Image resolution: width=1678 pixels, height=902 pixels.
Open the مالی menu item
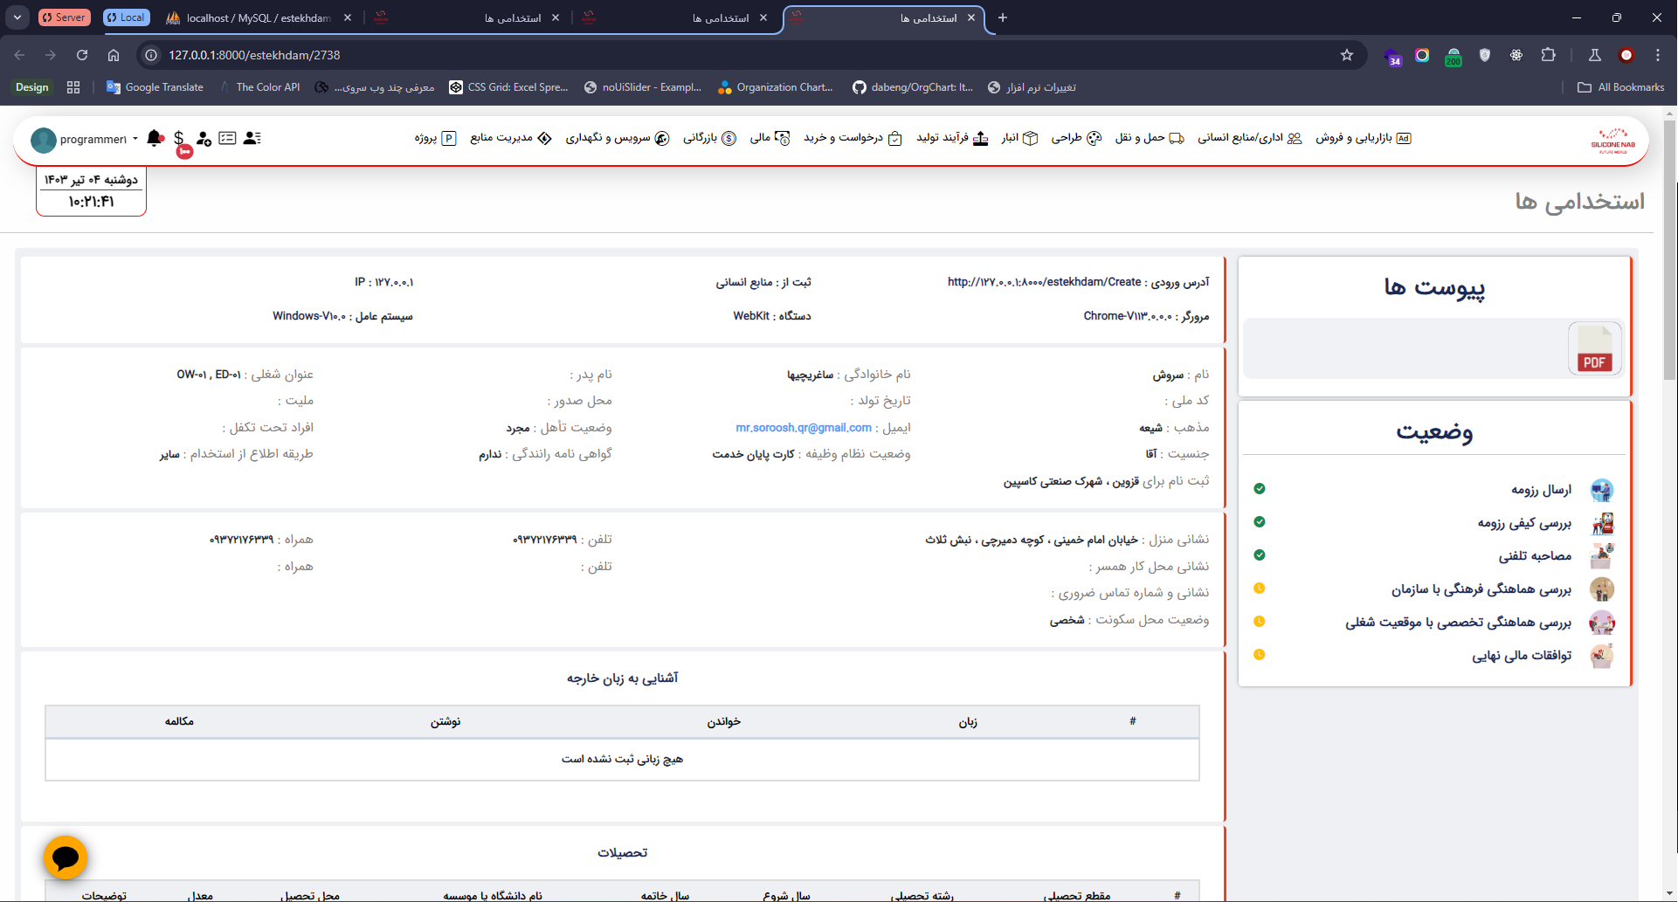(x=770, y=138)
